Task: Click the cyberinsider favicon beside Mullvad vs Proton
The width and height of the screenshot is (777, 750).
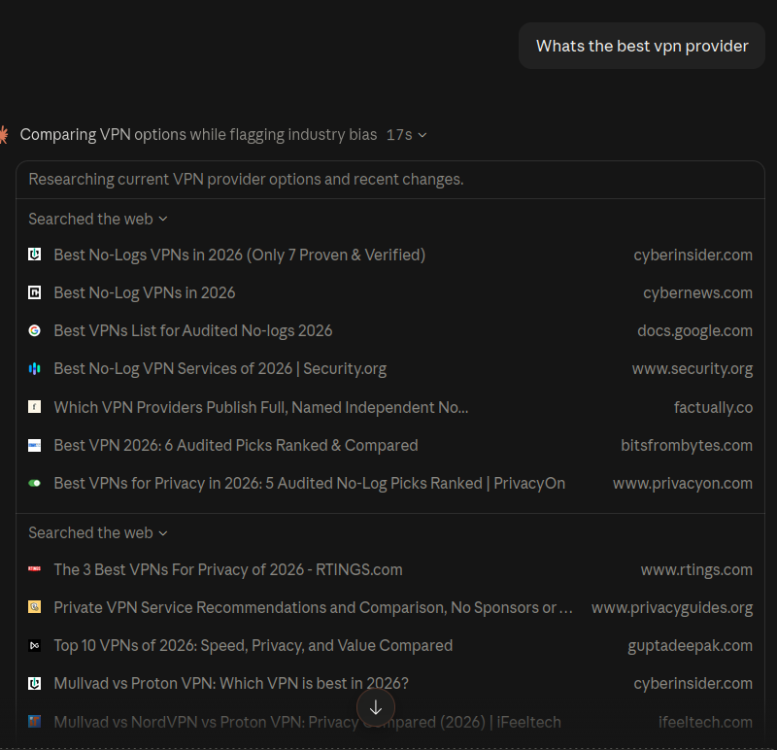Action: pos(34,684)
